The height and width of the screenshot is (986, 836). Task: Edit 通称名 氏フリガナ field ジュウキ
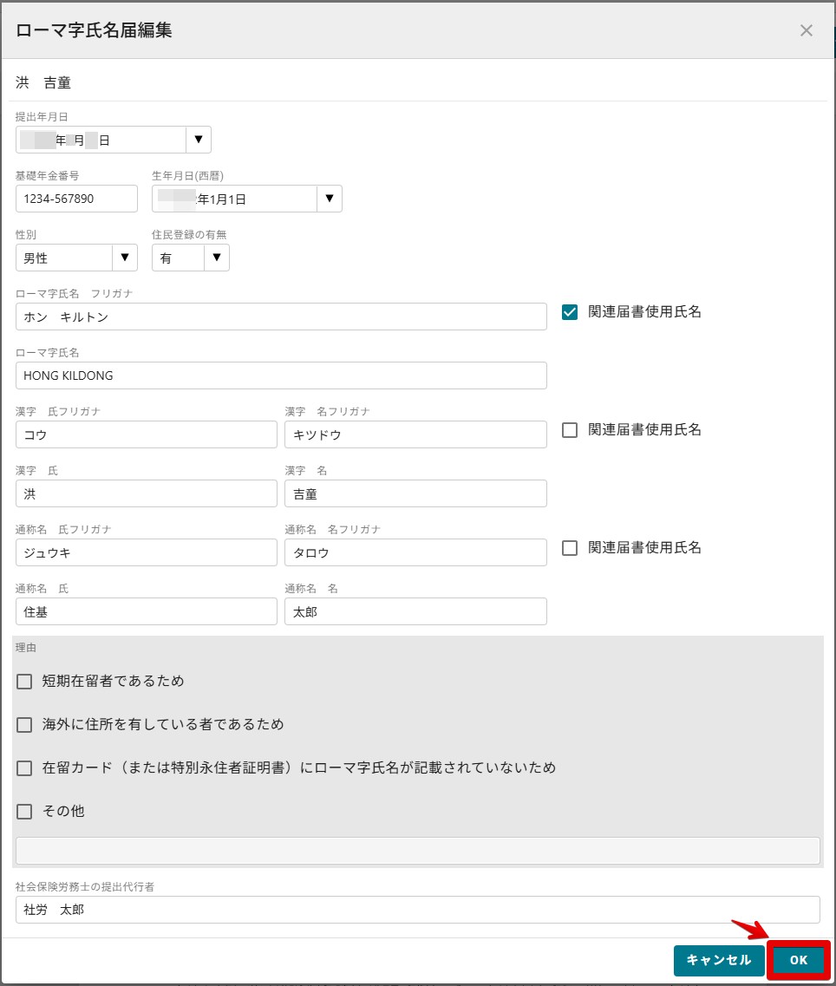click(146, 552)
